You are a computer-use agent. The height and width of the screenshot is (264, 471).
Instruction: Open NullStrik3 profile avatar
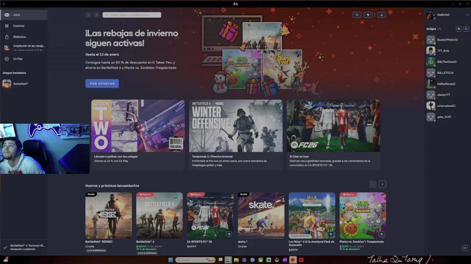pos(431,15)
